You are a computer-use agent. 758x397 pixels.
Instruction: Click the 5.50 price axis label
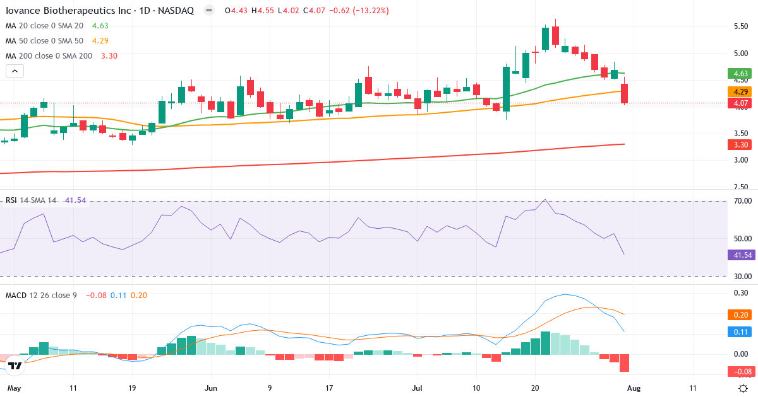[741, 26]
